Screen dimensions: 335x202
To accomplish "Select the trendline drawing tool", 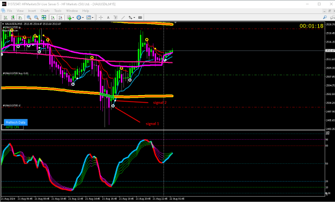I will pyautogui.click(x=123, y=18).
